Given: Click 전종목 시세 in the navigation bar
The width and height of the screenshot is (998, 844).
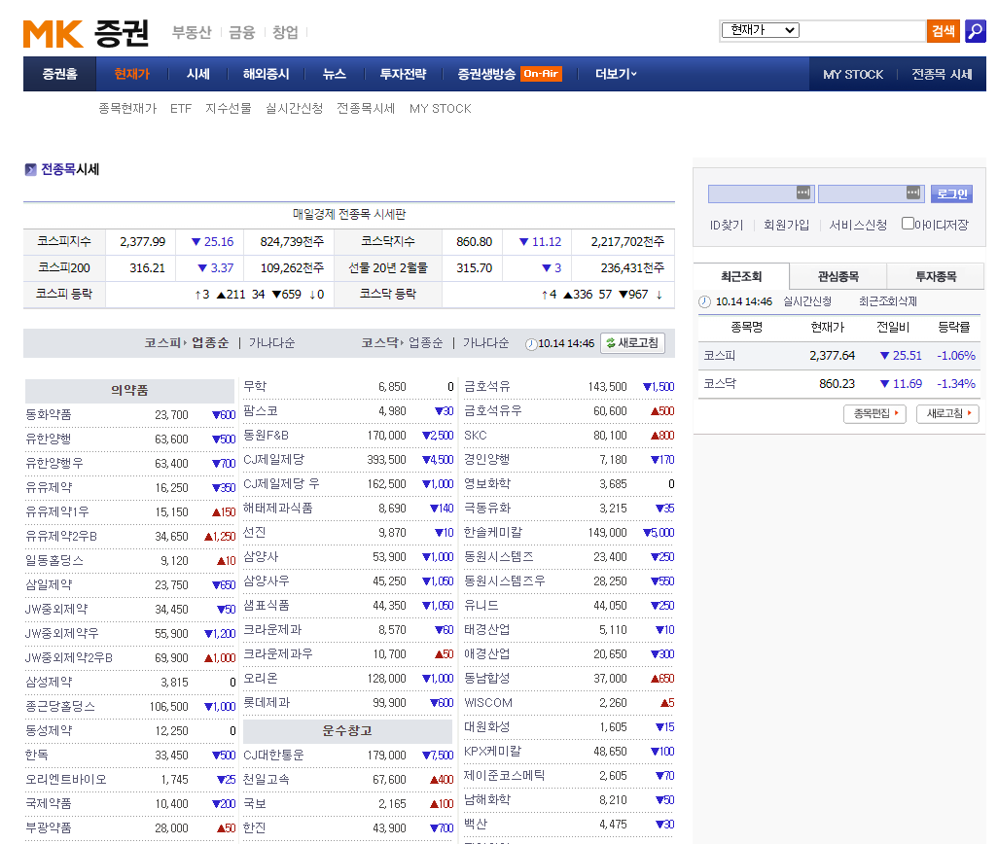Looking at the screenshot, I should [x=942, y=75].
